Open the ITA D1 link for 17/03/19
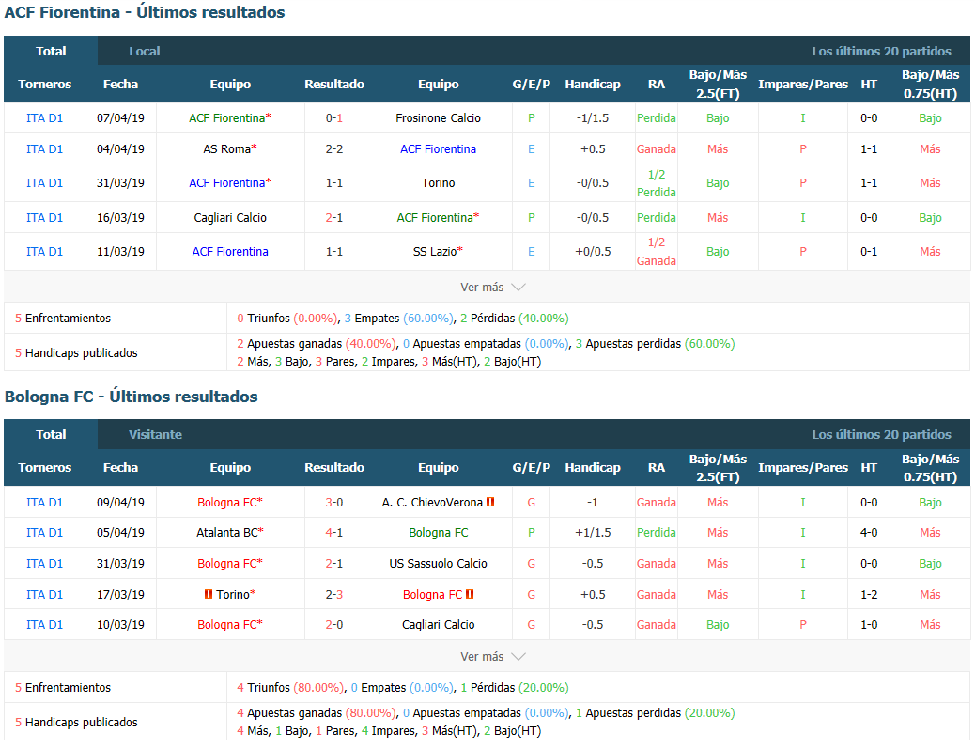This screenshot has height=748, width=975. [x=45, y=594]
